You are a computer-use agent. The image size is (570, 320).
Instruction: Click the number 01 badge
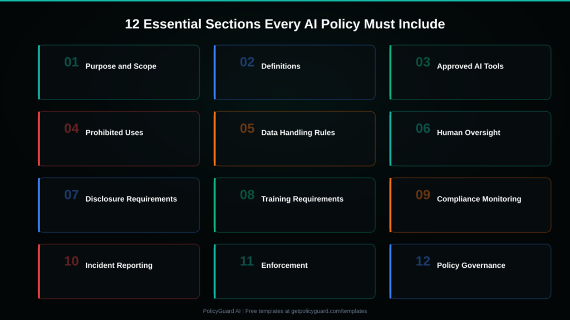point(71,62)
